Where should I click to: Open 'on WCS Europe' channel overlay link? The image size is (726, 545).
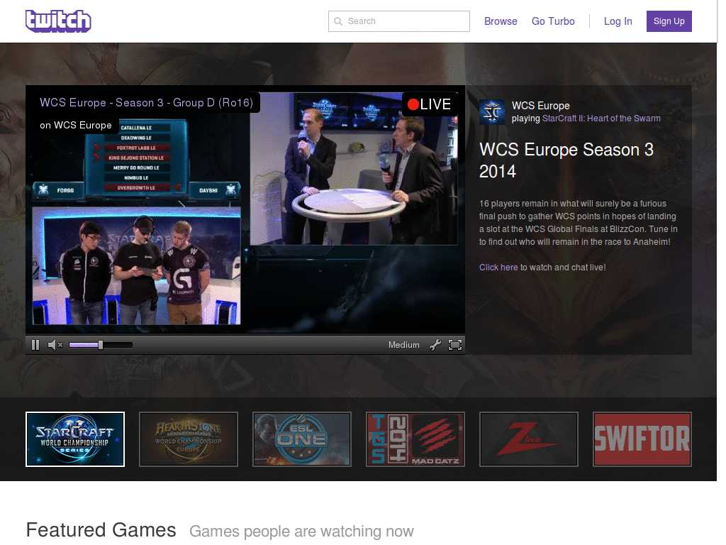(x=75, y=125)
